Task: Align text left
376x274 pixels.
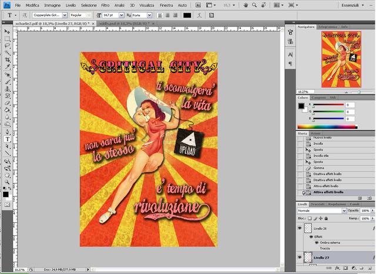Action: (160, 15)
